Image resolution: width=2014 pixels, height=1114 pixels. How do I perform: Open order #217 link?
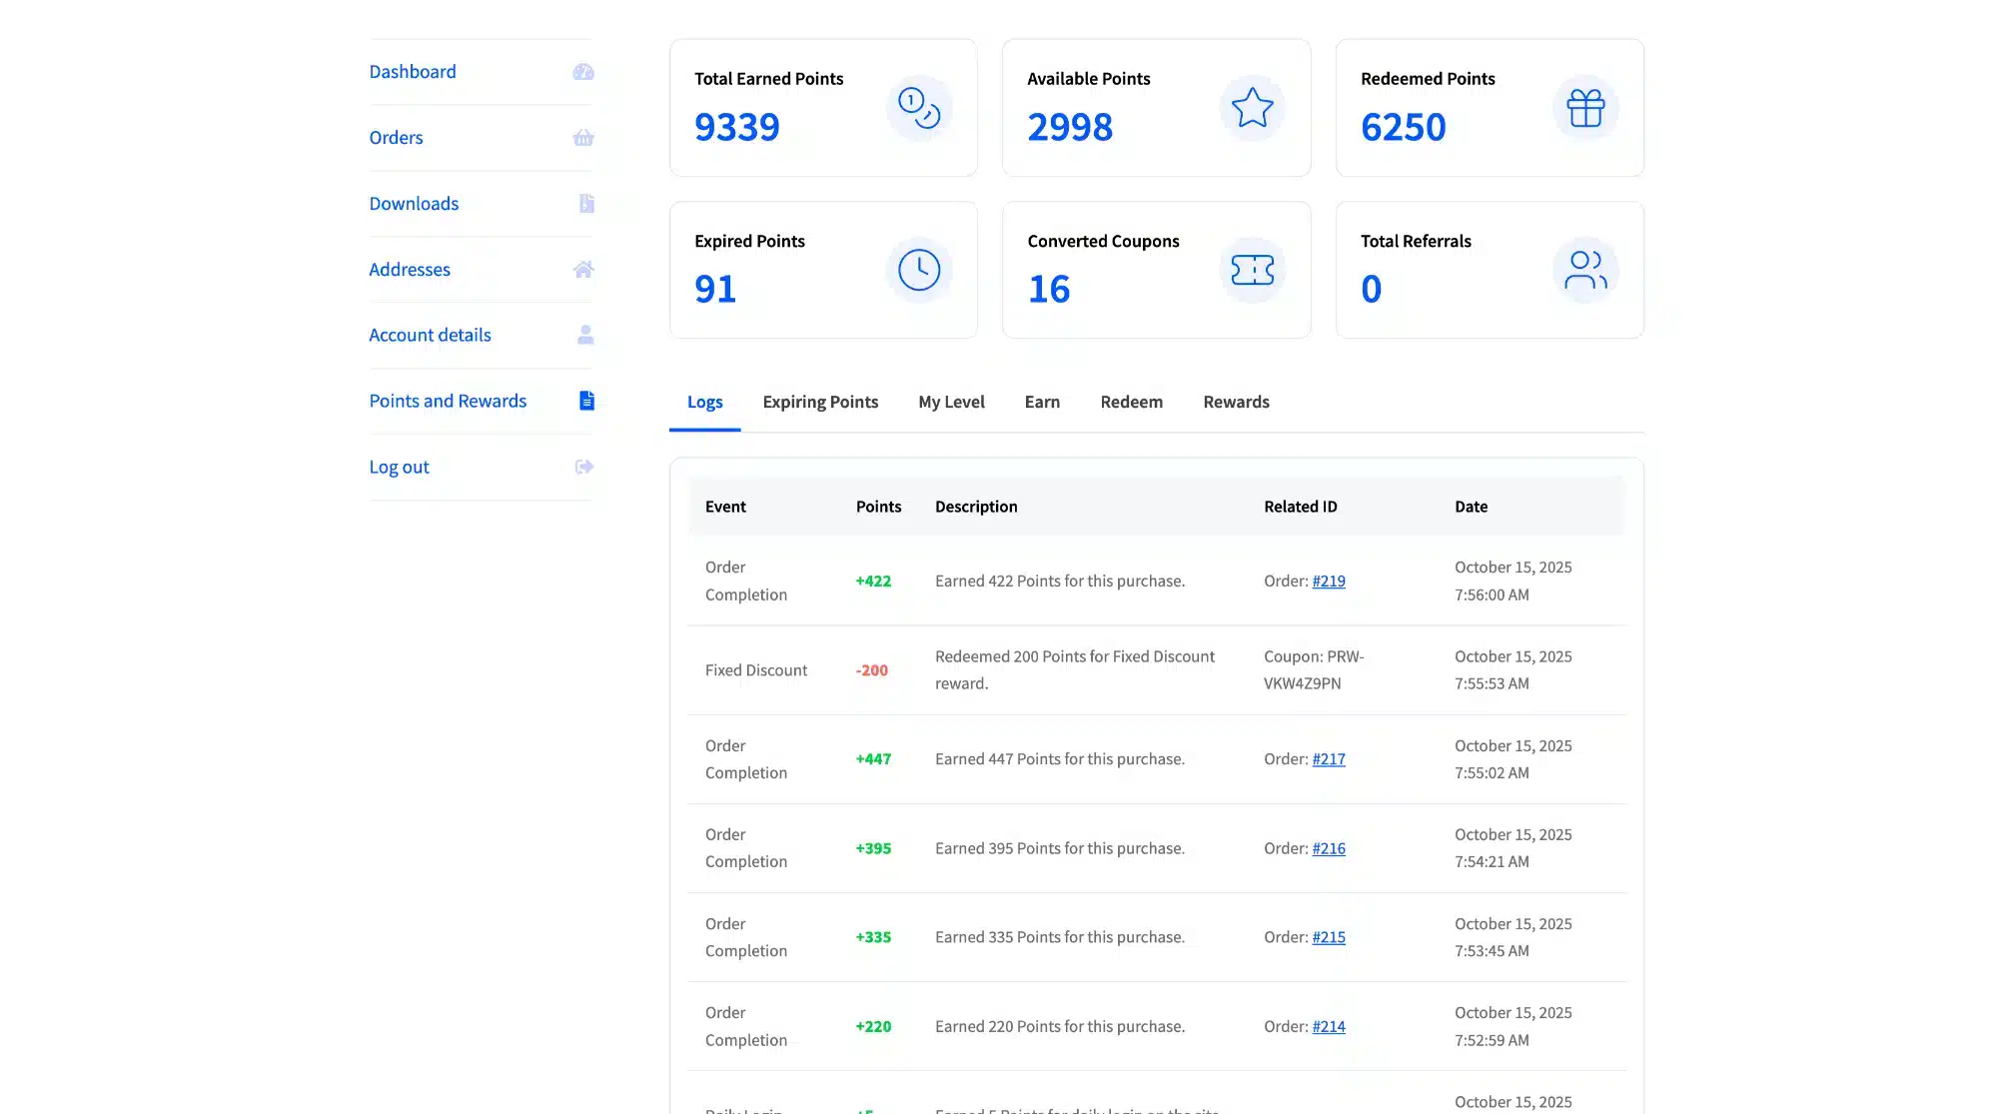[1328, 759]
